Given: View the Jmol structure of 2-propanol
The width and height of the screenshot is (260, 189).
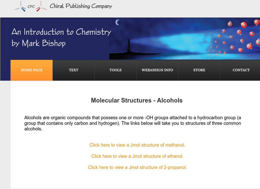Looking at the screenshot, I should tap(137, 168).
